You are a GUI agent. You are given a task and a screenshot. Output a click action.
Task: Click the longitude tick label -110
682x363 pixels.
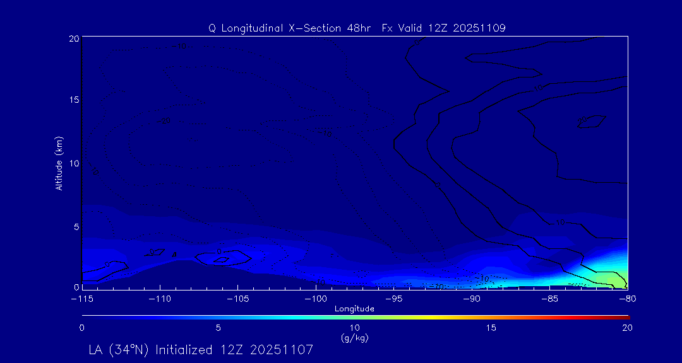pos(160,299)
